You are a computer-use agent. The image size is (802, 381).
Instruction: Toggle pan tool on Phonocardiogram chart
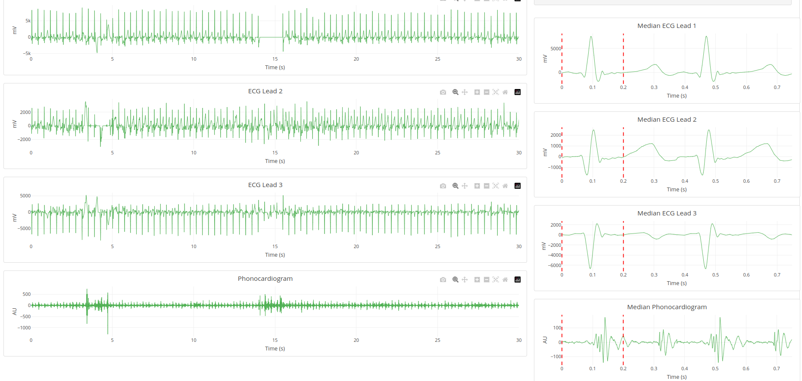465,280
